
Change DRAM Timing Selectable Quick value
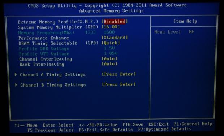pyautogui.click(x=111, y=43)
